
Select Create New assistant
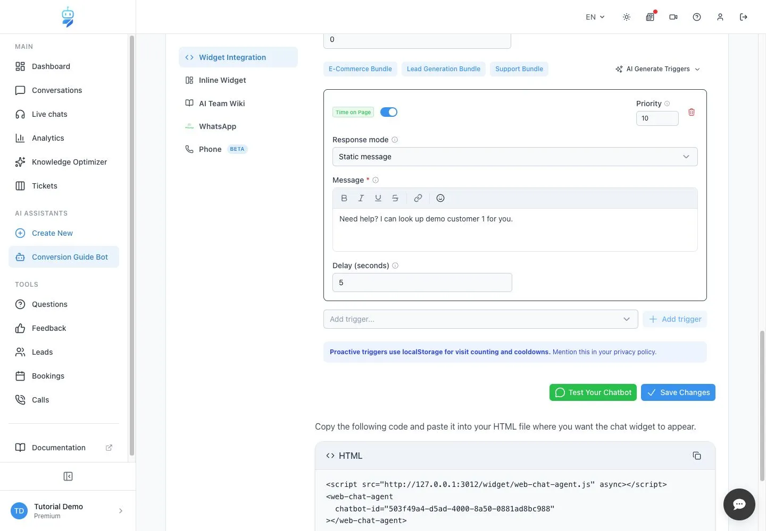click(x=64, y=233)
